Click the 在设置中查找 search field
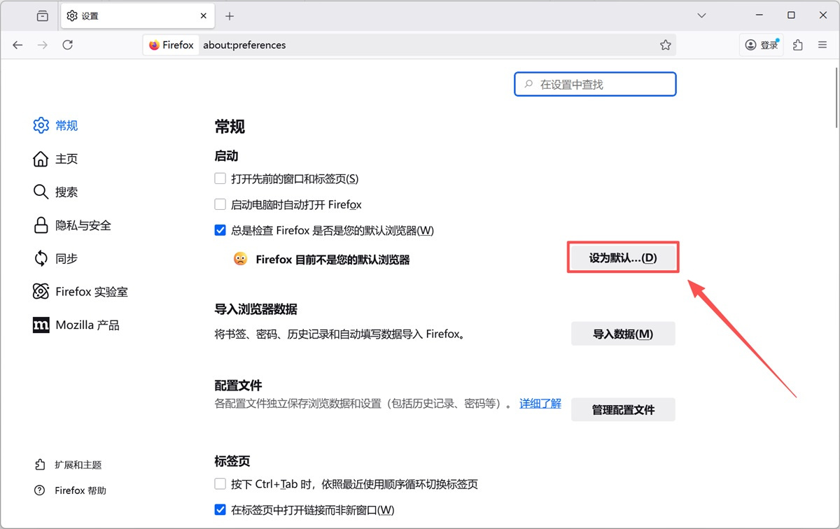 click(x=594, y=83)
